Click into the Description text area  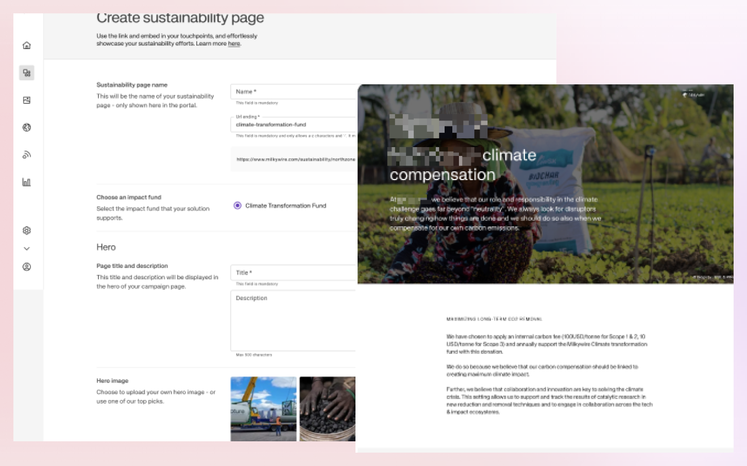coord(293,320)
